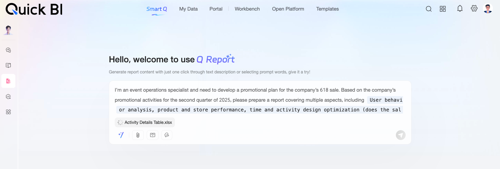Viewport: 500px width, 169px height.
Task: Attach a file with paperclip button
Action: click(x=138, y=135)
